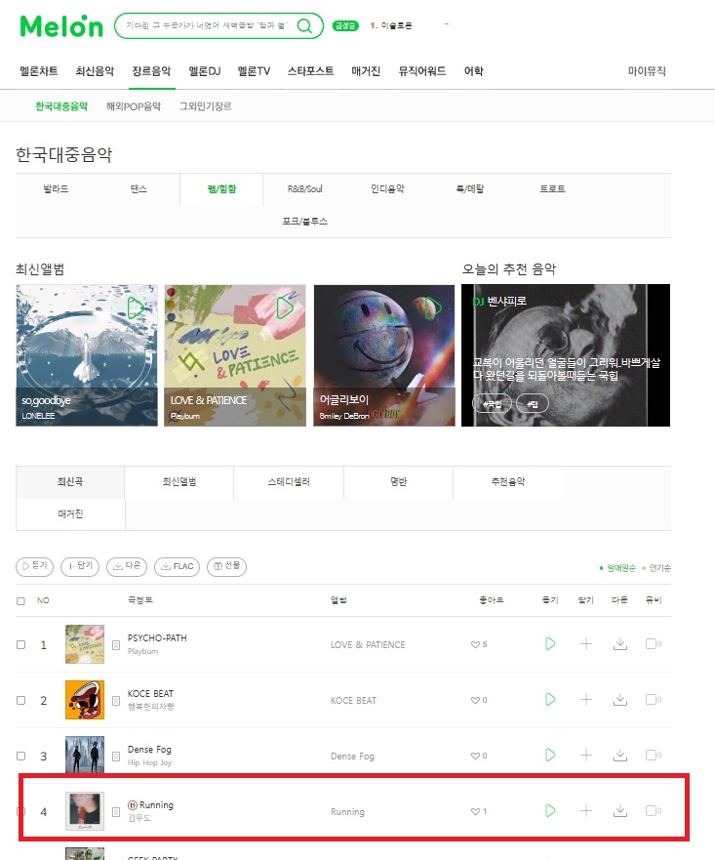Screen dimensions: 715x860
Task: Switch to the R&B/Soul genre tab
Action: click(x=304, y=189)
